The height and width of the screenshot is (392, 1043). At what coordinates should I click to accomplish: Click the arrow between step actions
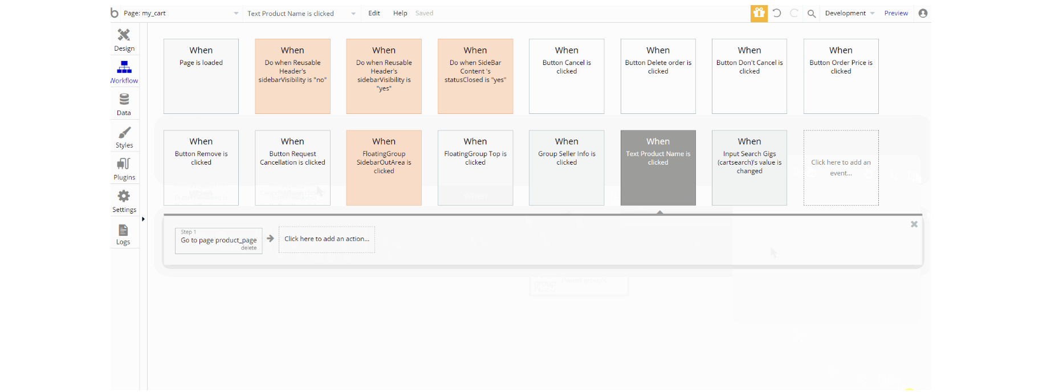click(x=270, y=239)
